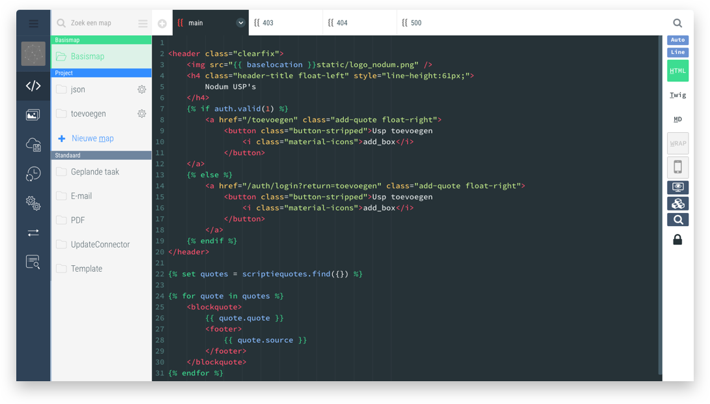Toggle the Line display option
The height and width of the screenshot is (404, 710).
click(x=677, y=52)
